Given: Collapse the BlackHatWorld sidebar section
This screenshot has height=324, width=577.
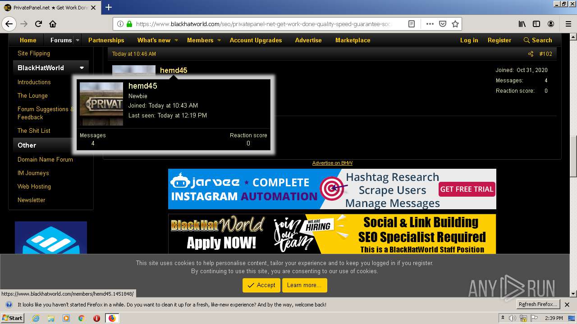Looking at the screenshot, I should (x=82, y=68).
